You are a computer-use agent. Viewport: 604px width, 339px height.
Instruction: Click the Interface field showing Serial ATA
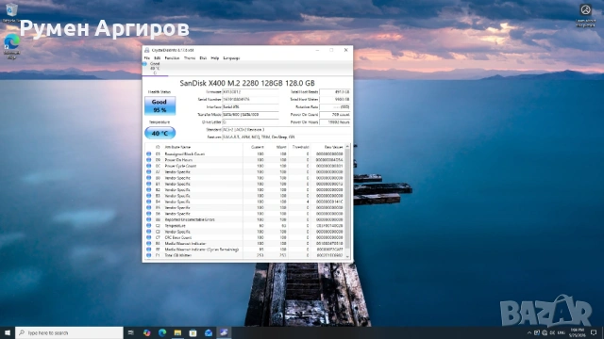tap(250, 106)
